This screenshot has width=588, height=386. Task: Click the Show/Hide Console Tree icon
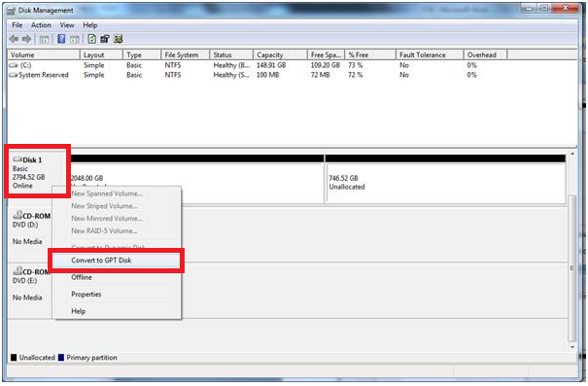point(45,39)
